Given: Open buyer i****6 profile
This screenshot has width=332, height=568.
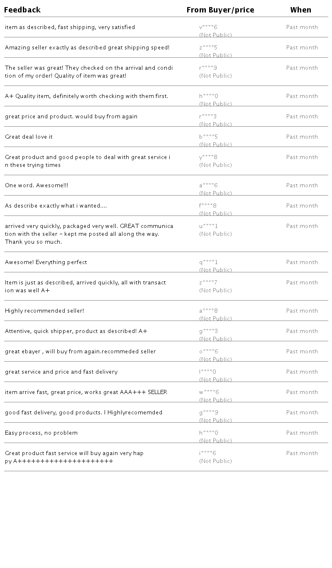Looking at the screenshot, I should pos(207,453).
